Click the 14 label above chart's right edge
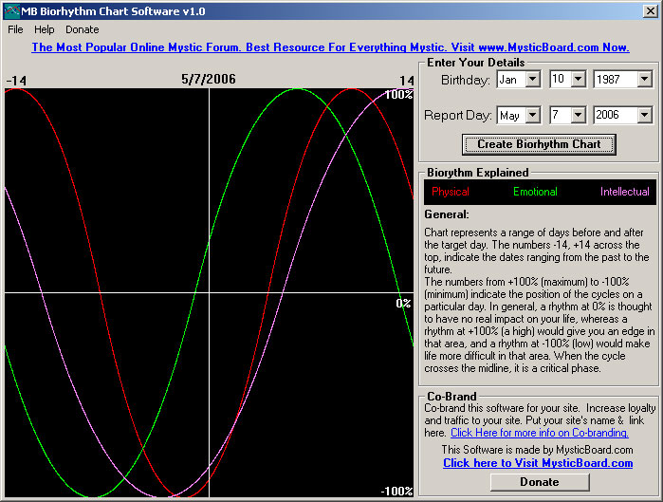 click(406, 81)
